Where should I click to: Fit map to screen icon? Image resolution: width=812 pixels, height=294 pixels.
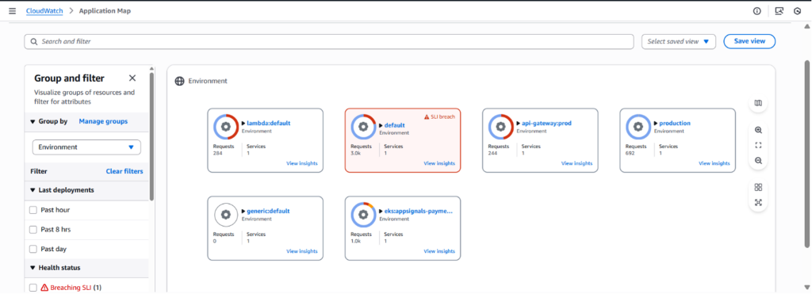(x=758, y=146)
